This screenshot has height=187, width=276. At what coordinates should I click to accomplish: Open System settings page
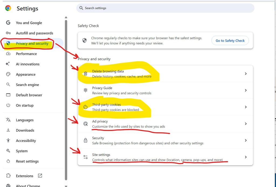coord(22,151)
